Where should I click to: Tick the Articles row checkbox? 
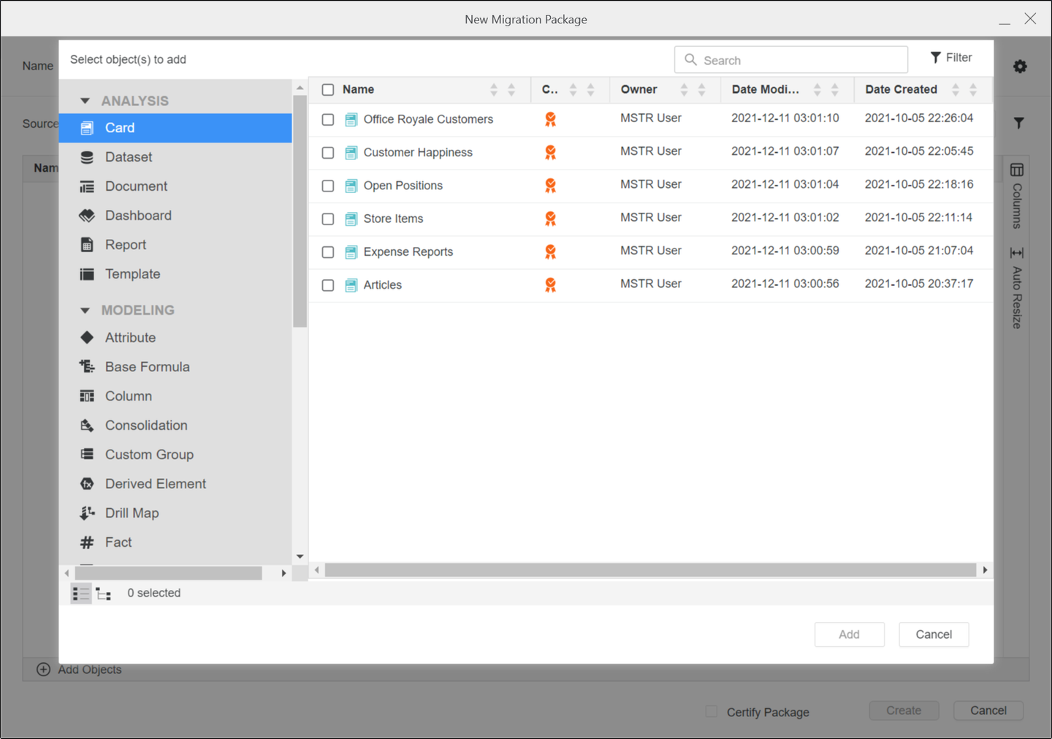click(x=328, y=285)
